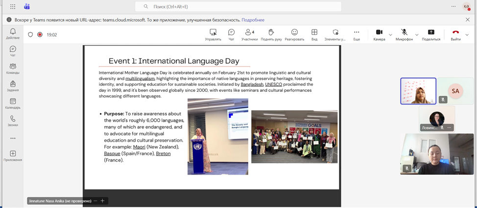Open the meeting Chat panel

click(x=231, y=34)
